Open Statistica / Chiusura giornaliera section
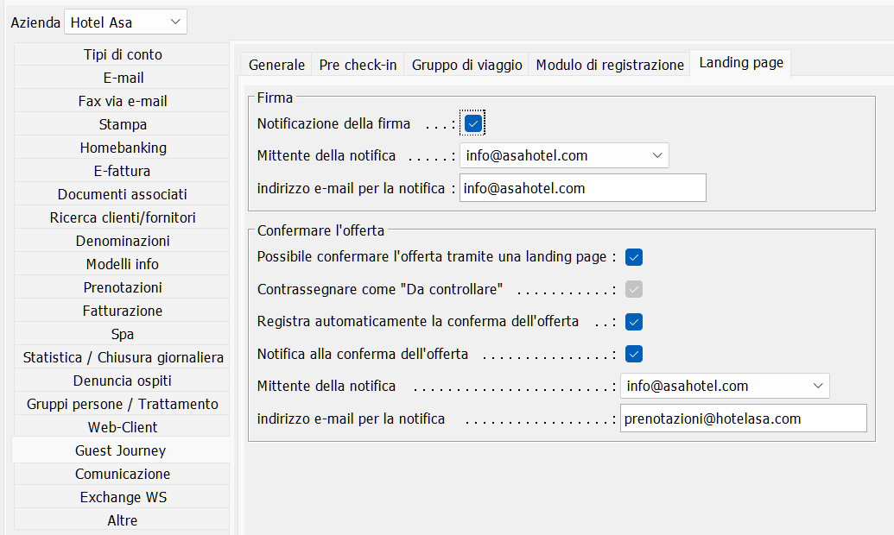 click(x=122, y=357)
